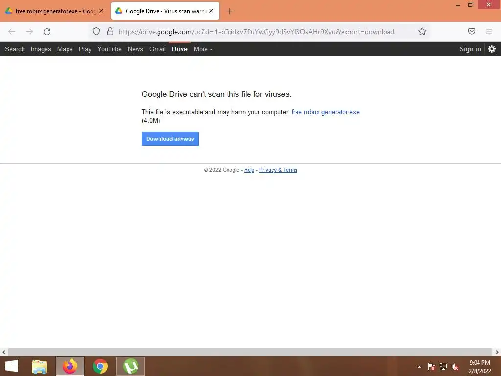This screenshot has width=501, height=376.
Task: Show hidden tray icons arrow
Action: pos(419,367)
